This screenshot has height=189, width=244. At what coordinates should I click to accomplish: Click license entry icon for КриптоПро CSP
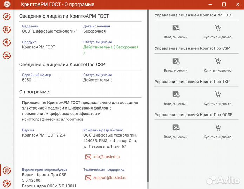176,61
